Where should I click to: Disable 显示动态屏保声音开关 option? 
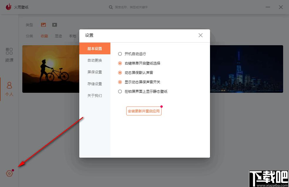120,82
